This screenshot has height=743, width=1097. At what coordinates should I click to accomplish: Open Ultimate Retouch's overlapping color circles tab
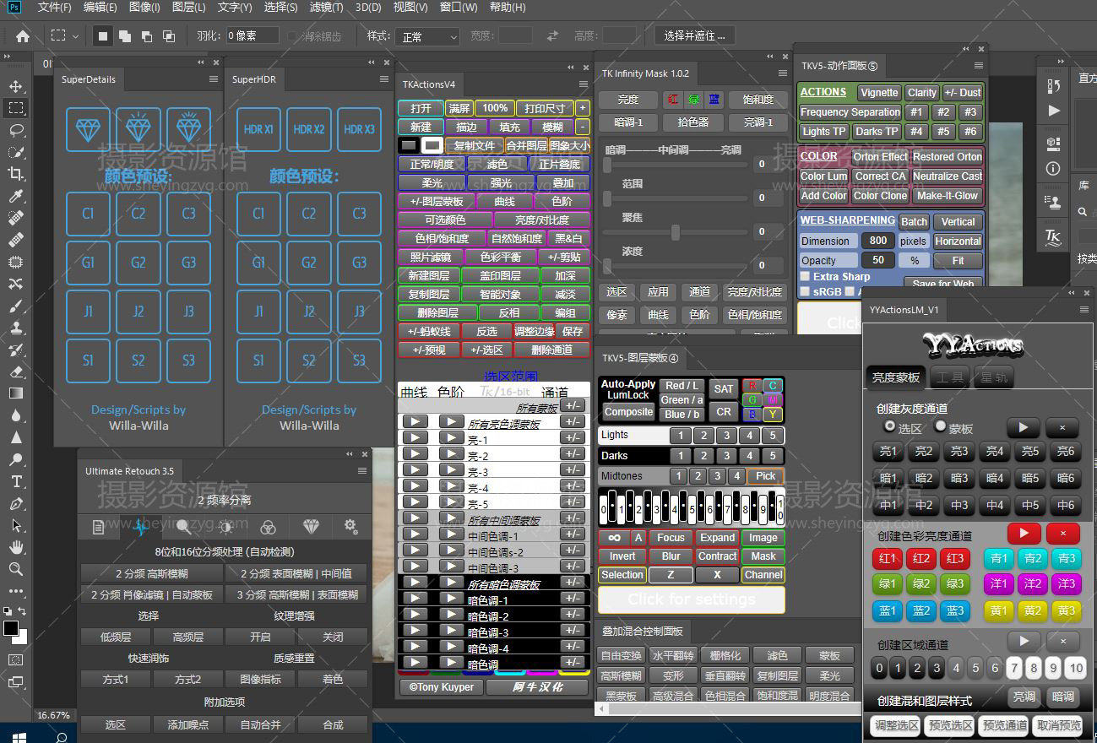(268, 527)
